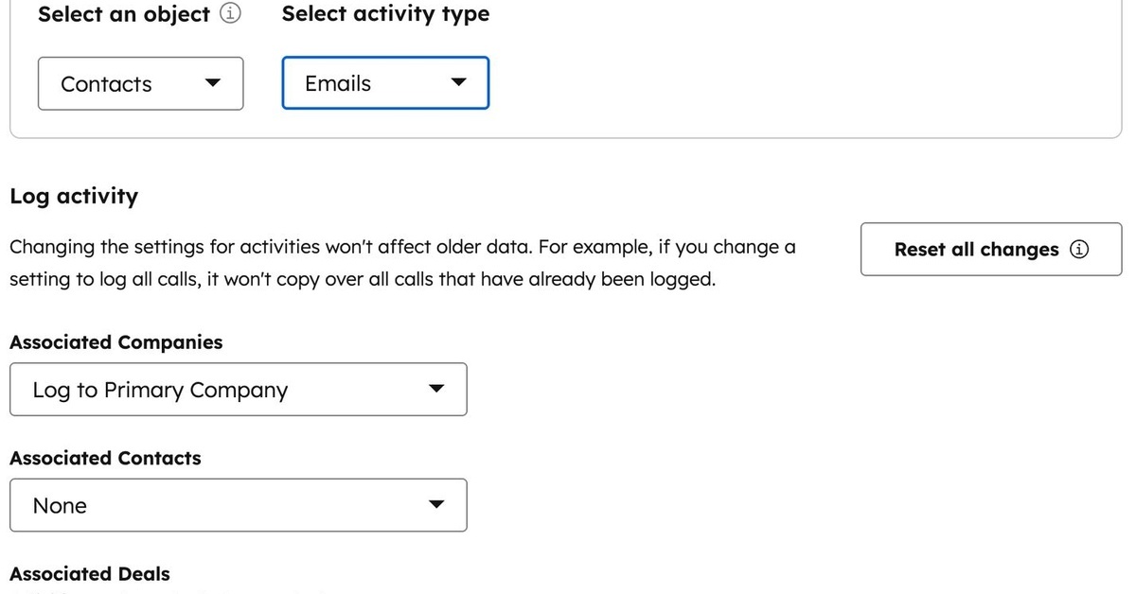
Task: Select the 'Log to Primary Company' text
Action: point(160,390)
